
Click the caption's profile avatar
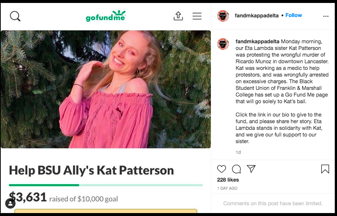tap(223, 44)
